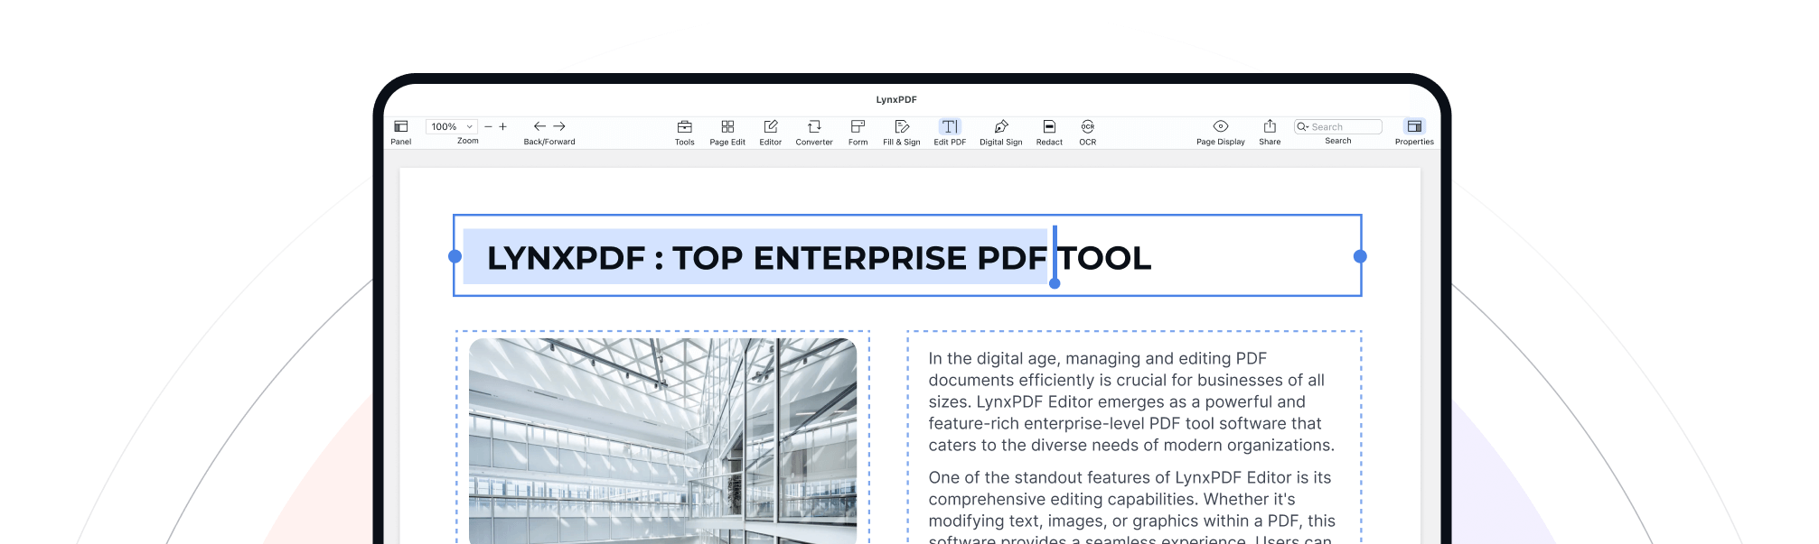1819x544 pixels.
Task: Open the Editor tool
Action: pos(771,127)
